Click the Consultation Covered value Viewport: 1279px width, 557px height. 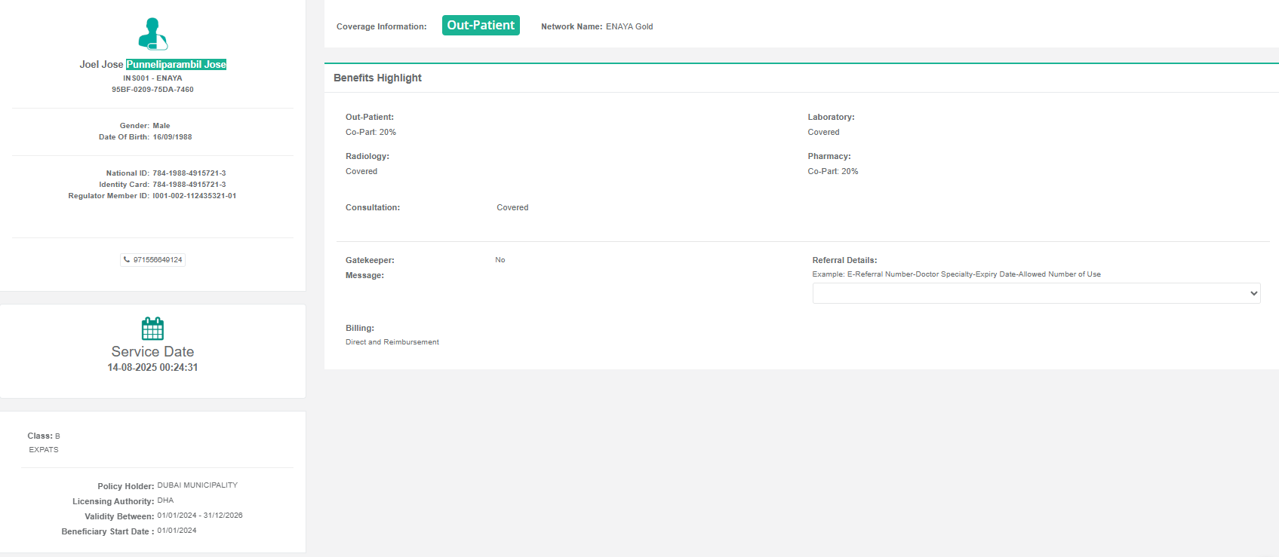tap(512, 208)
